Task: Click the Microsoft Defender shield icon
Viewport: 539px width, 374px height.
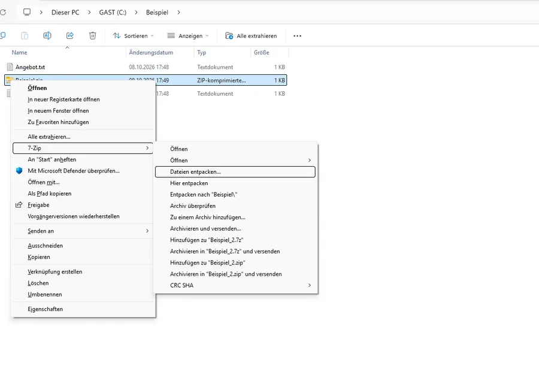Action: [x=19, y=171]
